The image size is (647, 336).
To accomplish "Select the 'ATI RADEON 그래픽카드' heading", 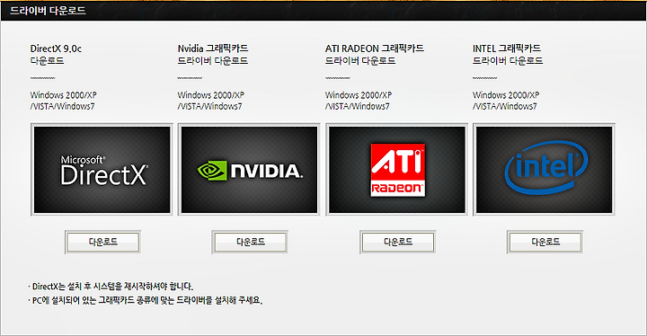I will (374, 49).
